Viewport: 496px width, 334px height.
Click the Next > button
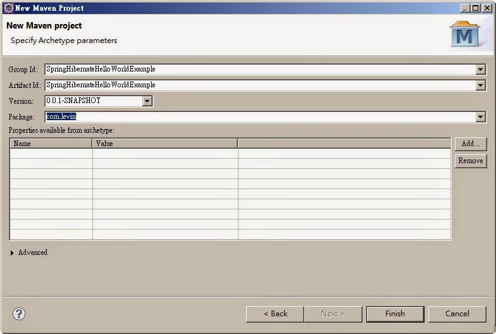coord(333,314)
